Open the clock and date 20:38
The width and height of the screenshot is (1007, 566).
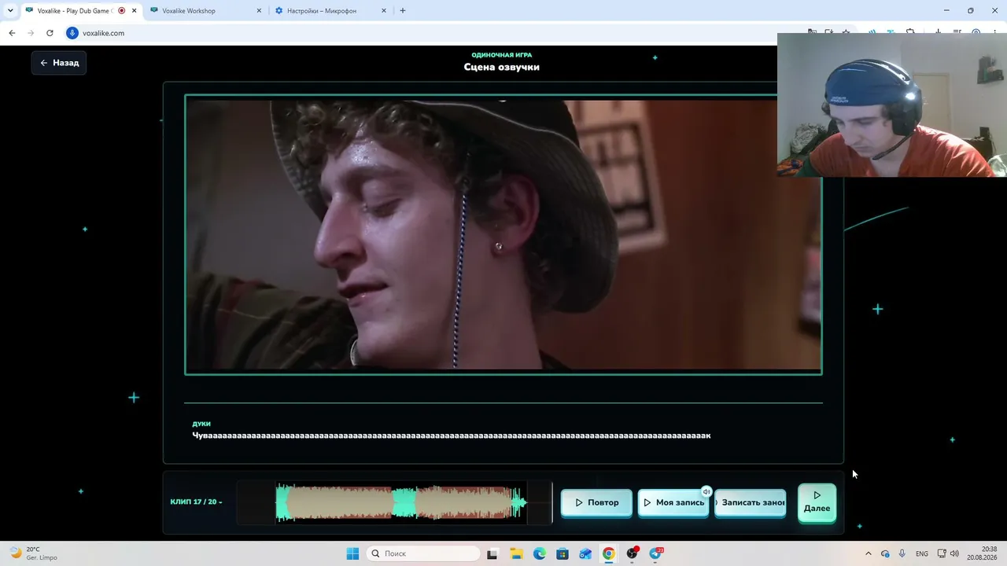click(x=982, y=553)
